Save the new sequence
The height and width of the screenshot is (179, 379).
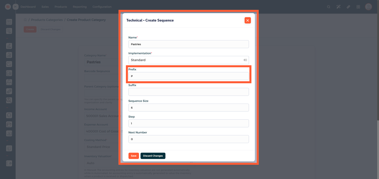(x=133, y=156)
